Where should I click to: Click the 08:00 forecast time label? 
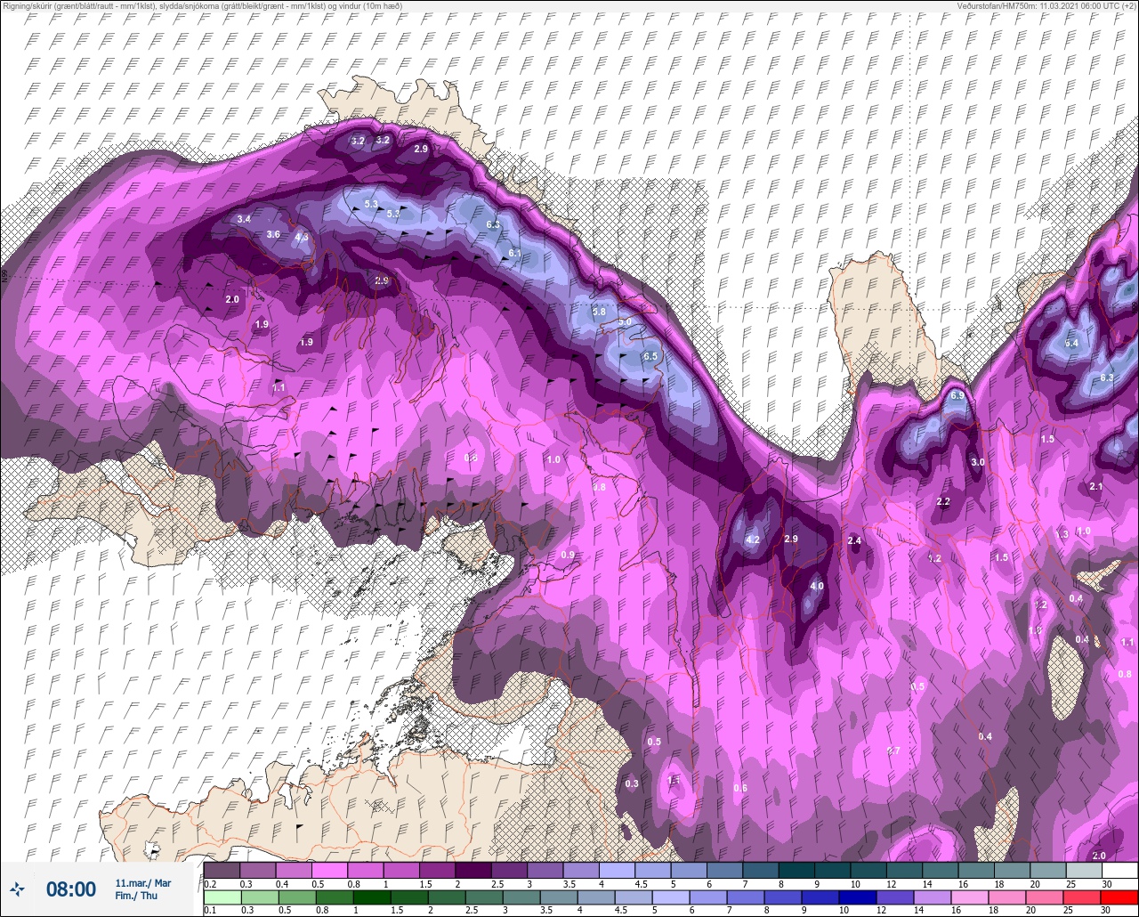[x=71, y=889]
